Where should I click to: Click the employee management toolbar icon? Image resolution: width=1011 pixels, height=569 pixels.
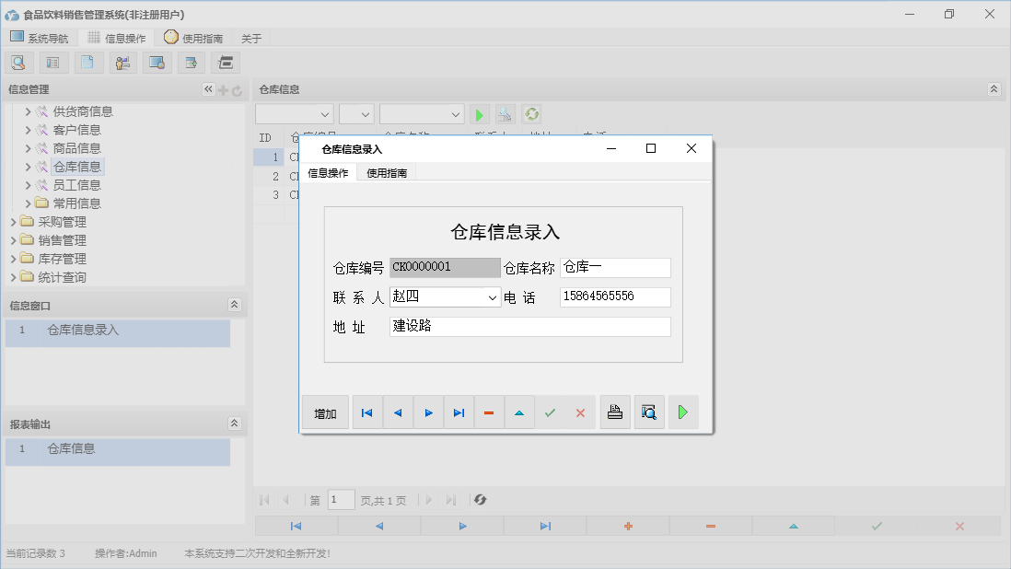tap(122, 62)
